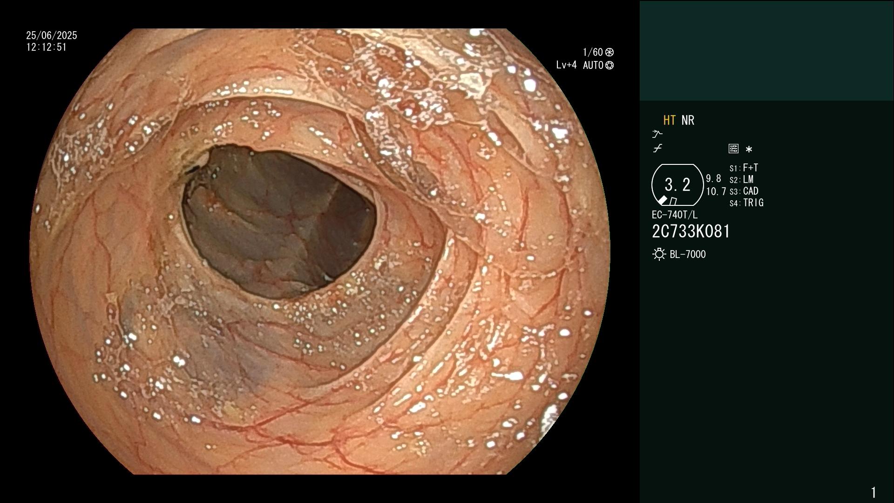Click the shutter speed icon beside 1/60
Viewport: 894px width, 503px height.
click(x=610, y=52)
